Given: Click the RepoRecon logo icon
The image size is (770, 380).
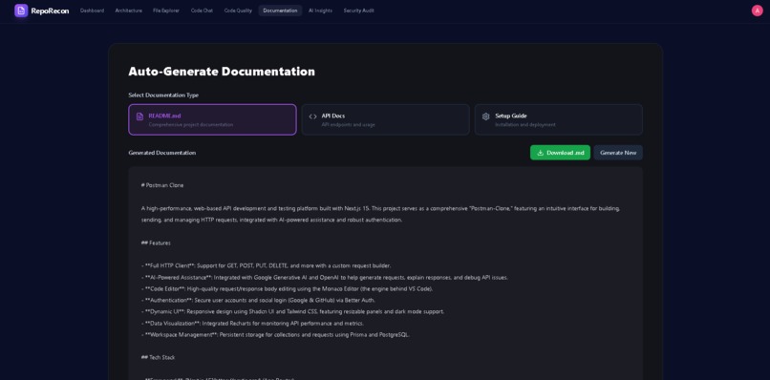Looking at the screenshot, I should (21, 11).
